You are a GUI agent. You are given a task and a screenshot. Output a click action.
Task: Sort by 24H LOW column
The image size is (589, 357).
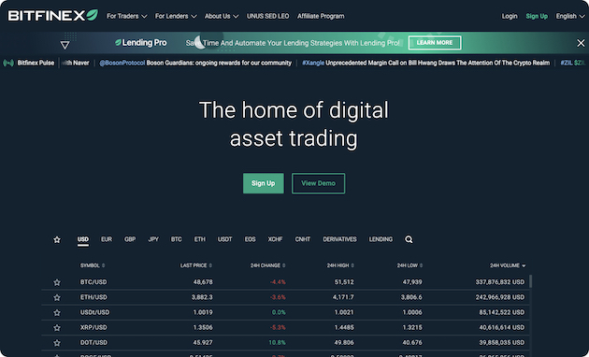click(x=409, y=265)
